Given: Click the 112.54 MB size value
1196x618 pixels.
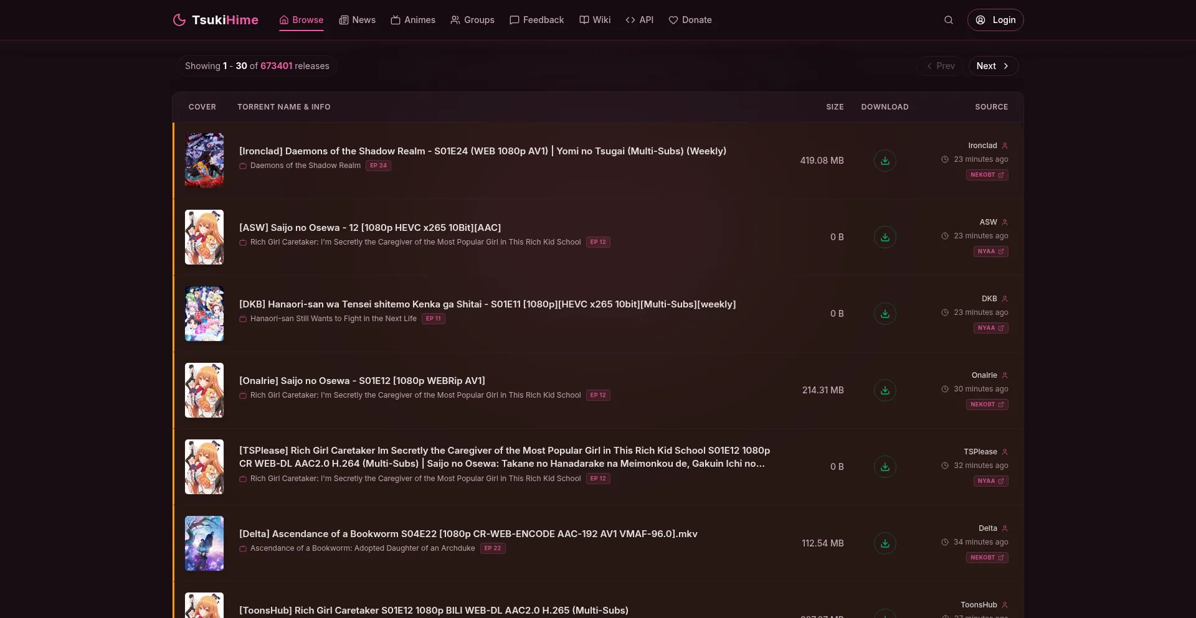Looking at the screenshot, I should [823, 543].
